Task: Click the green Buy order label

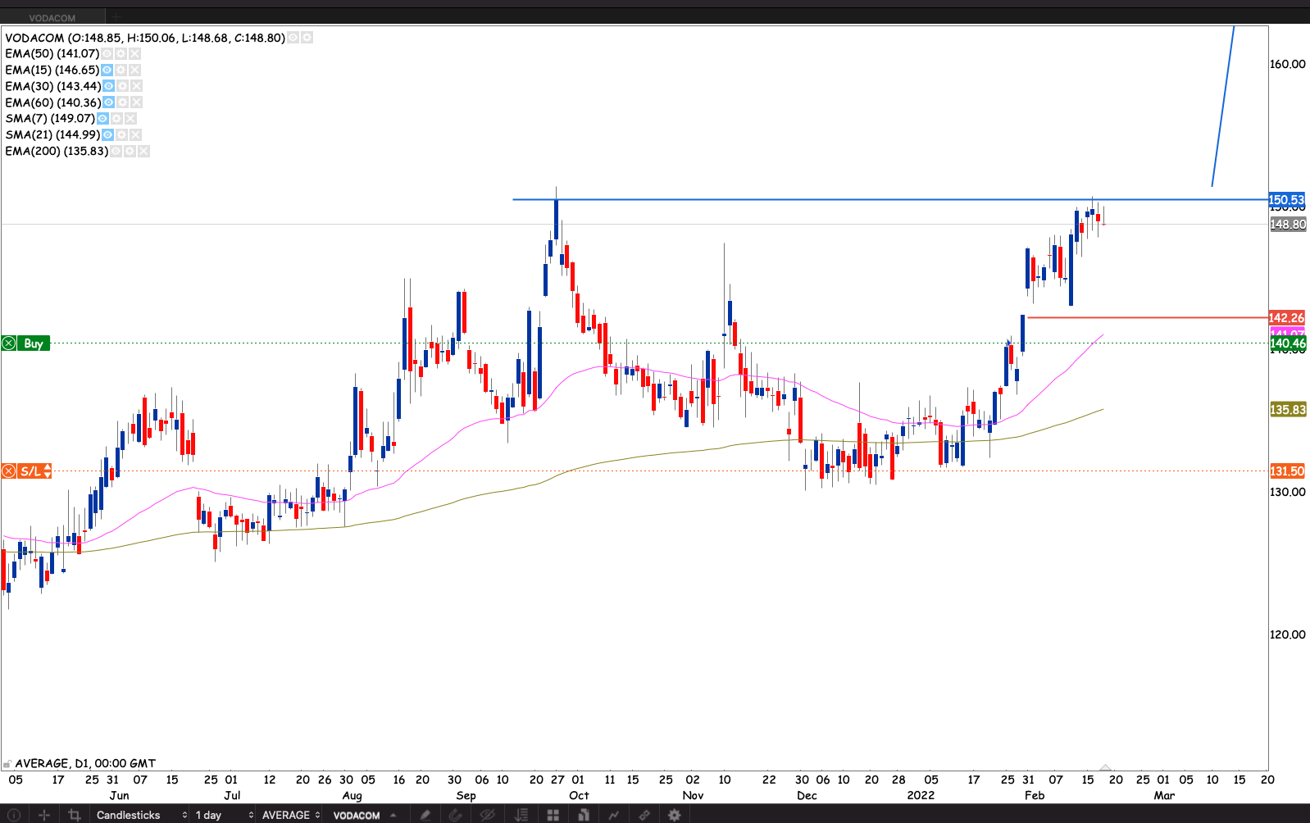Action: click(x=33, y=343)
